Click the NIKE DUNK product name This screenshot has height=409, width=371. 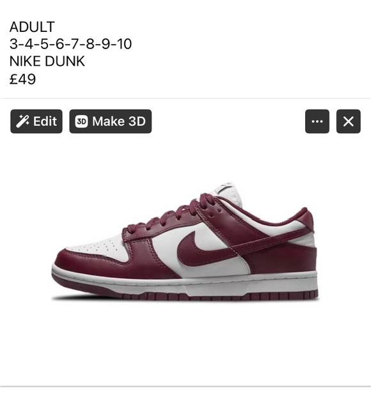(47, 61)
